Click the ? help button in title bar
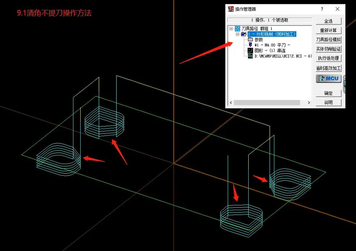This screenshot has height=251, width=356. 322,9
